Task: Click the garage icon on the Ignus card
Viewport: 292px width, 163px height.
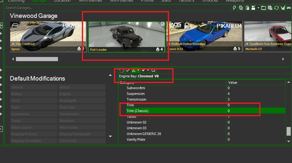Action: tap(15, 26)
